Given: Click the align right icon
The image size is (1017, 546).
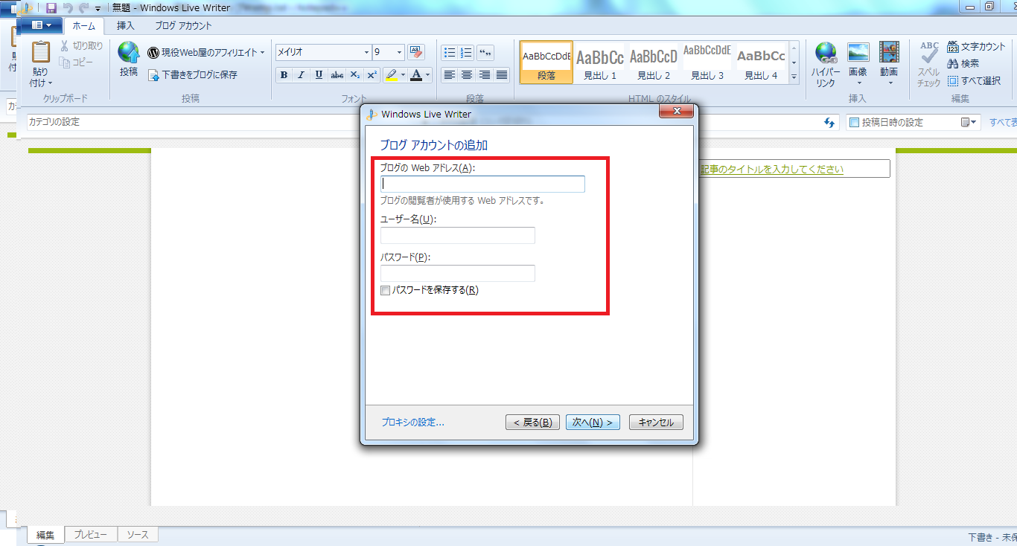Looking at the screenshot, I should [x=485, y=74].
